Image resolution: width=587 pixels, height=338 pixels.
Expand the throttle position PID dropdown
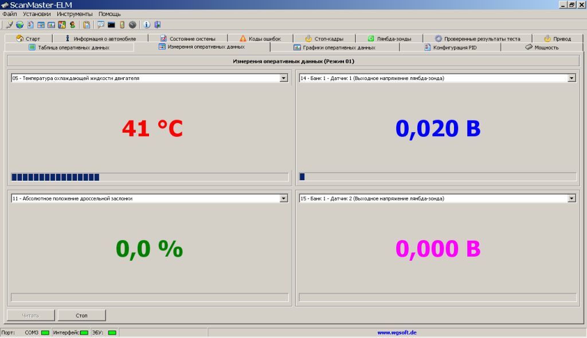click(x=284, y=198)
